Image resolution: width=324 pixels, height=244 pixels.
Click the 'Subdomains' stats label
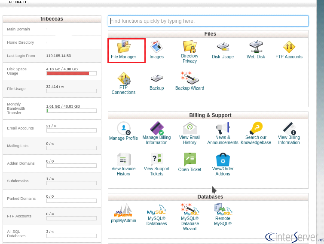click(18, 181)
